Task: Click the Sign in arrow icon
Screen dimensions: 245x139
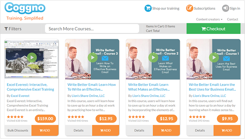Action: [225, 8]
